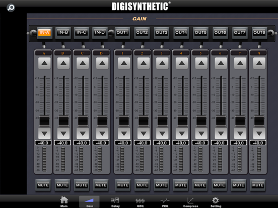Click channel D gain value field
The width and height of the screenshot is (278, 208).
point(101,143)
